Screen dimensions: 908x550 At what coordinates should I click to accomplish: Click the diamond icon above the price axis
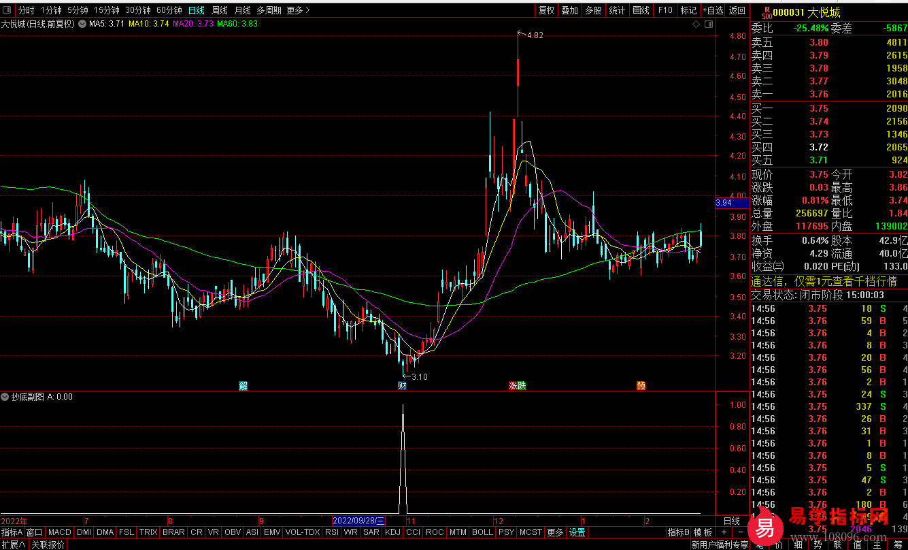coord(696,24)
